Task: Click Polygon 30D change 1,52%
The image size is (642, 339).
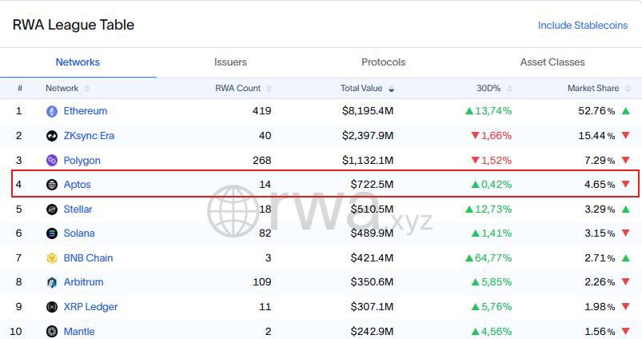Action: pyautogui.click(x=492, y=160)
